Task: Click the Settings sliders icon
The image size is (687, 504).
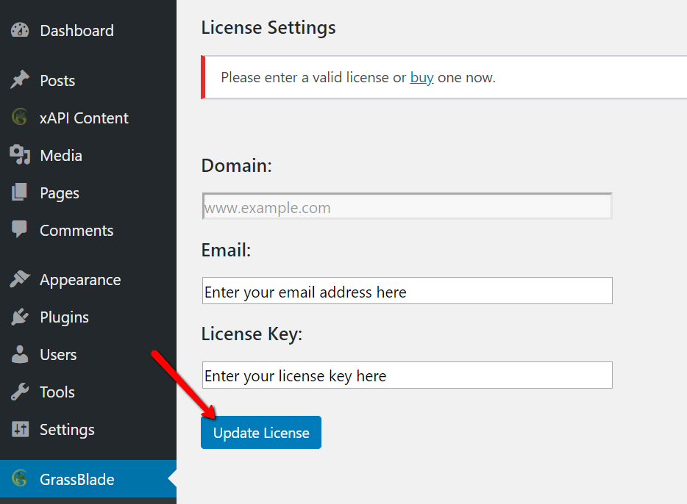Action: 20,429
